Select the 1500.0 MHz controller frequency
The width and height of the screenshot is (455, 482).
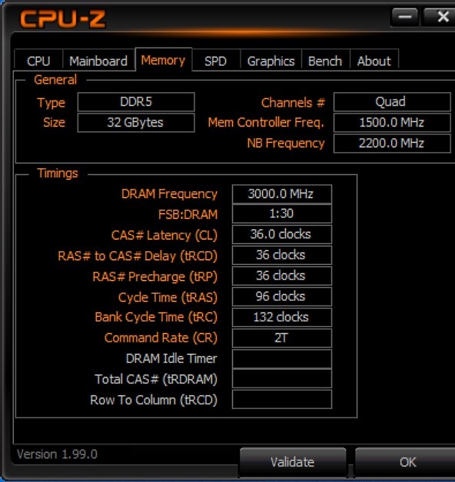tap(391, 122)
